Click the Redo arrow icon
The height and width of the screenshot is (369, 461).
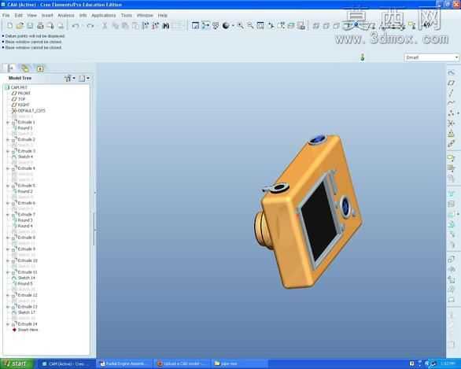[90, 26]
